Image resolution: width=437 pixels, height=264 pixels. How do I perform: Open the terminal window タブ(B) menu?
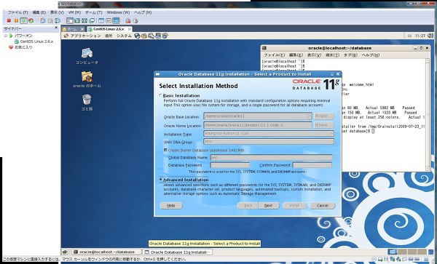click(x=350, y=55)
